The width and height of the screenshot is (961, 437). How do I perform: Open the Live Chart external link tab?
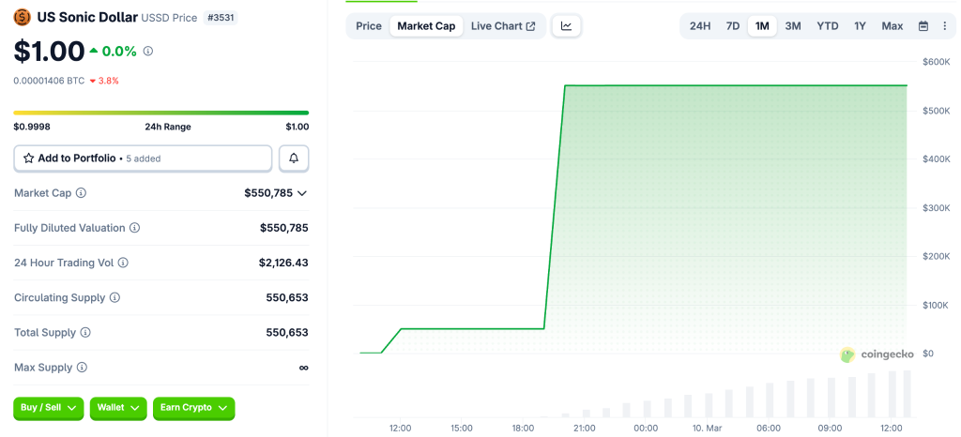503,26
